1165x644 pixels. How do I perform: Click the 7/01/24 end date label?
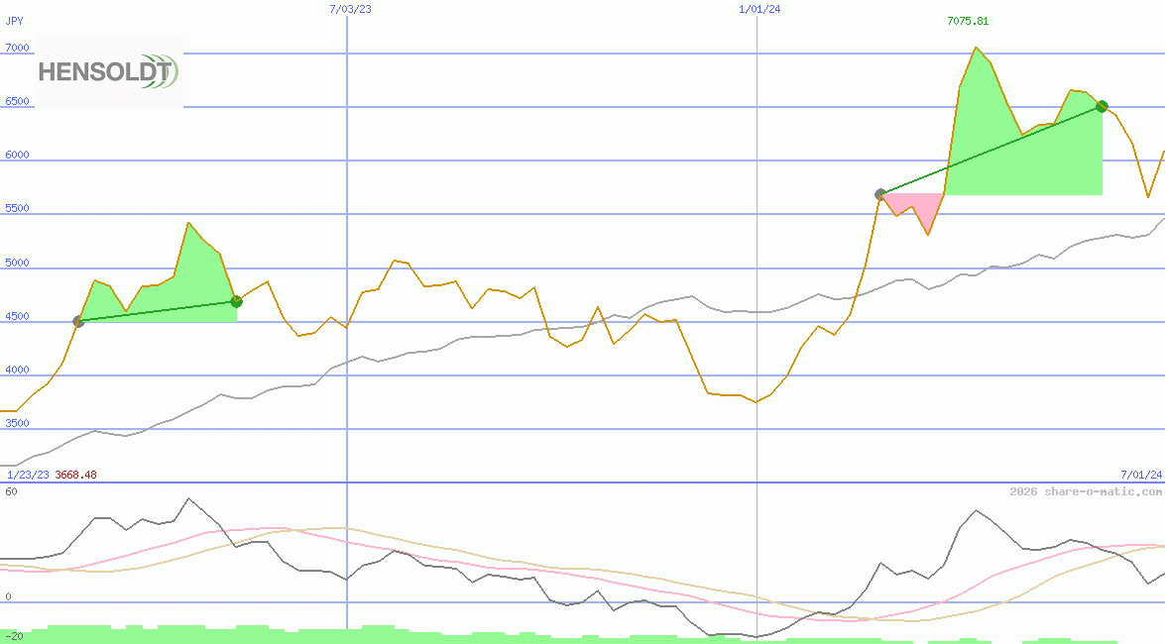click(1140, 475)
